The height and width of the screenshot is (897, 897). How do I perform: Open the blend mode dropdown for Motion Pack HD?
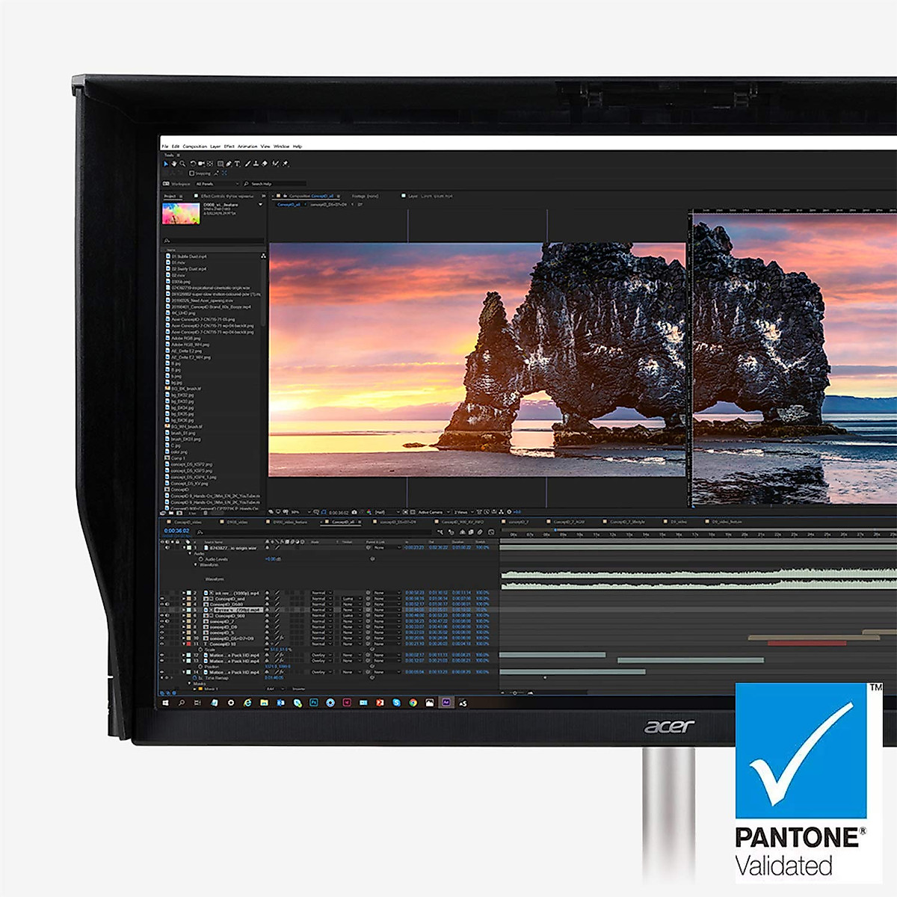[x=320, y=655]
